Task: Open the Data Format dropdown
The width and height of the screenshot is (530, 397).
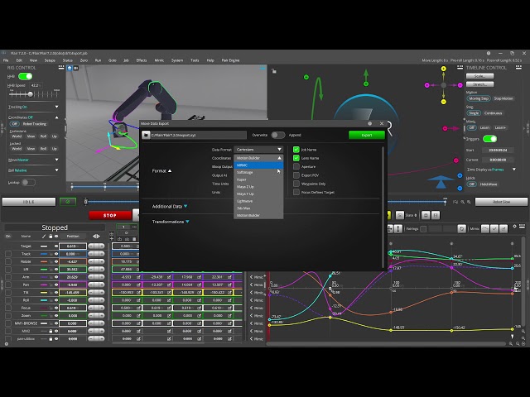Action: point(258,149)
